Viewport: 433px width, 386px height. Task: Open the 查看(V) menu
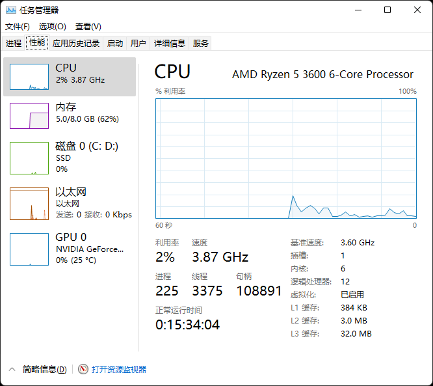tap(88, 27)
